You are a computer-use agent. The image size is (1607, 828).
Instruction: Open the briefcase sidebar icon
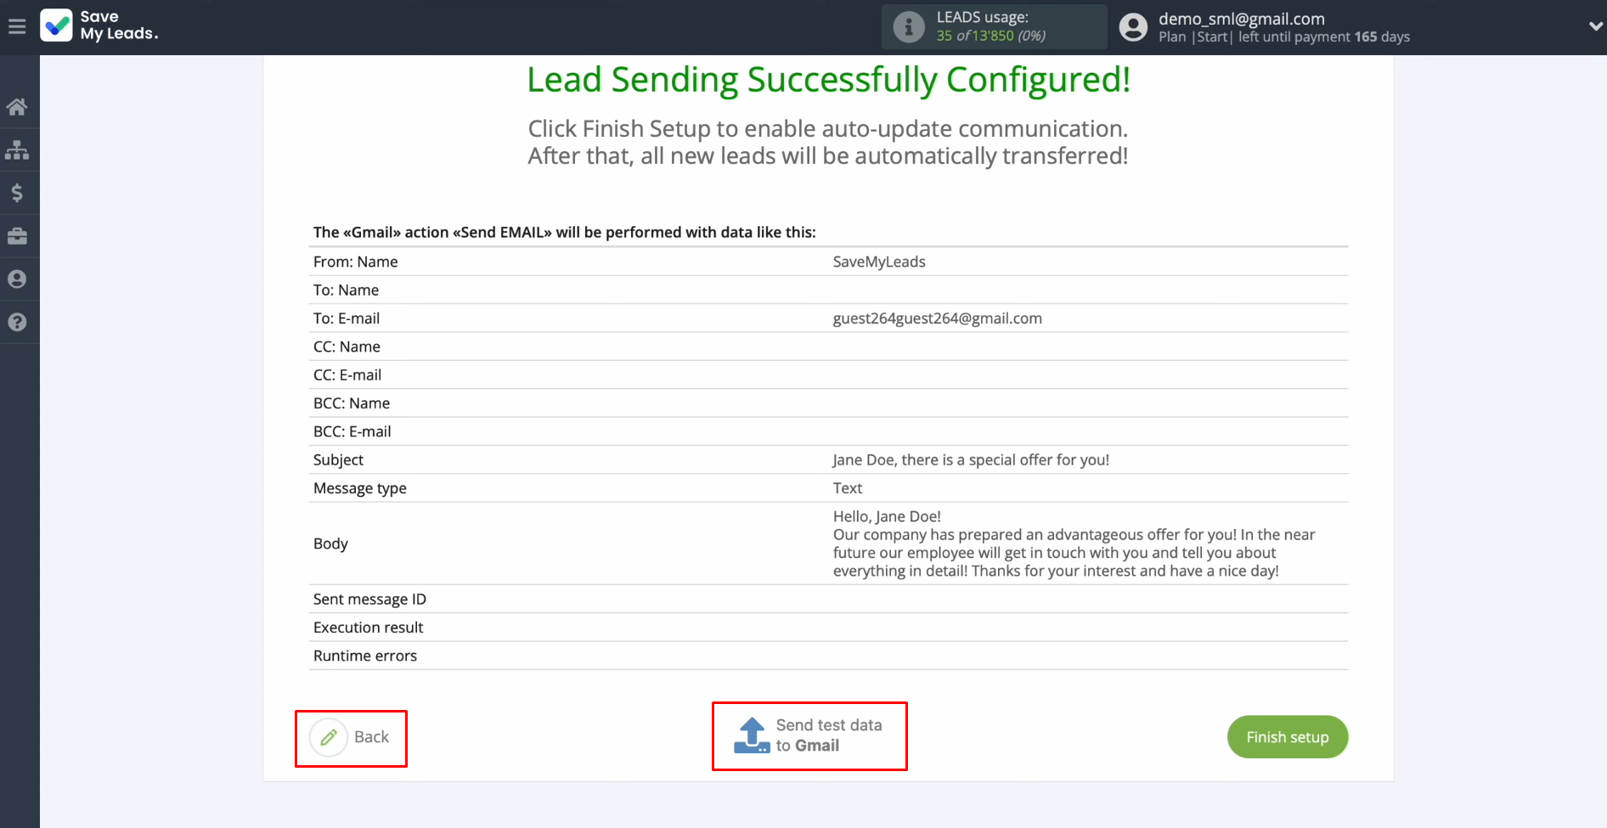coord(17,236)
